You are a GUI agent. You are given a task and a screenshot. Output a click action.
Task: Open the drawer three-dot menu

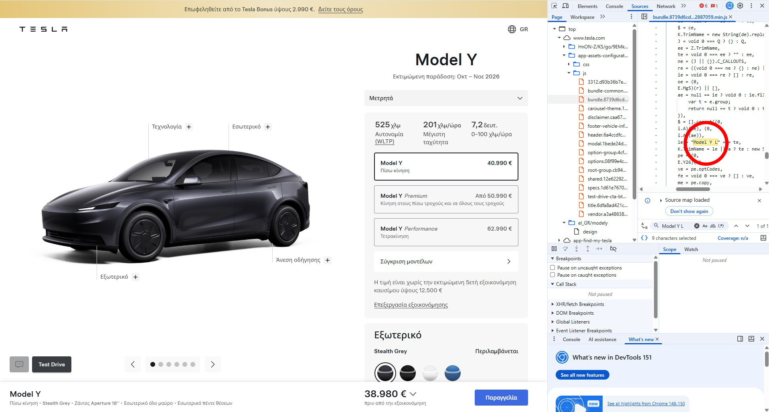tap(554, 339)
